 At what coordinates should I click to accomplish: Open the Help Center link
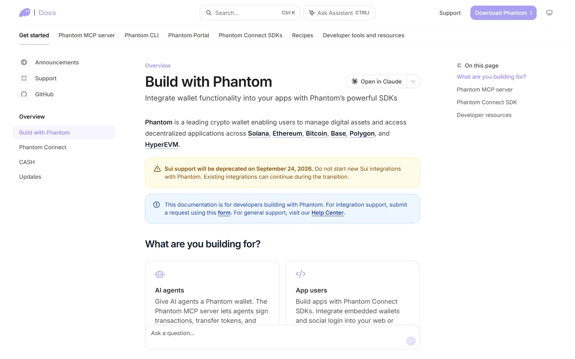328,213
